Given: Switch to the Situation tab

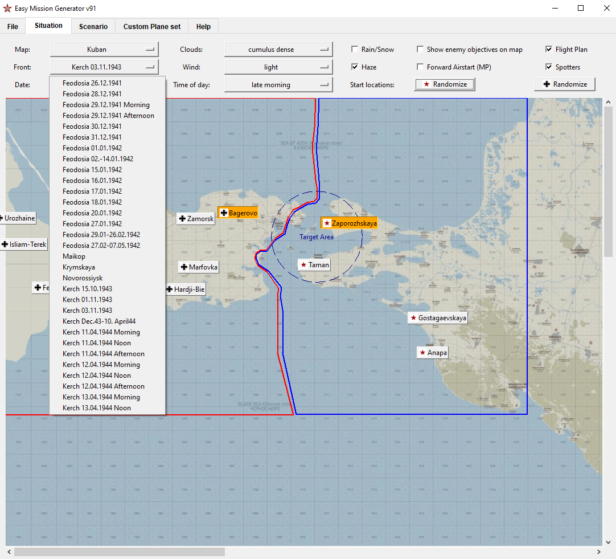Looking at the screenshot, I should click(48, 26).
